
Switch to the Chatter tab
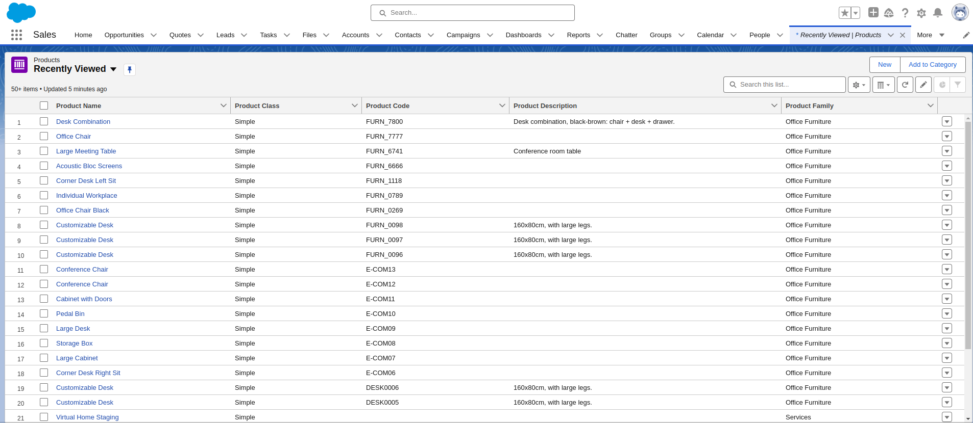point(626,35)
